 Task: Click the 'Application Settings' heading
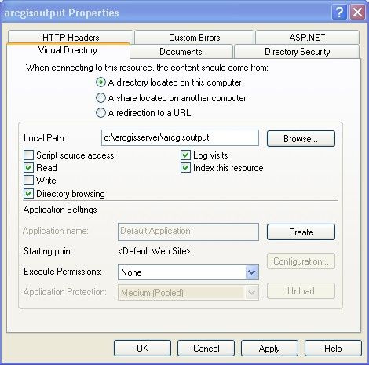[x=60, y=210]
